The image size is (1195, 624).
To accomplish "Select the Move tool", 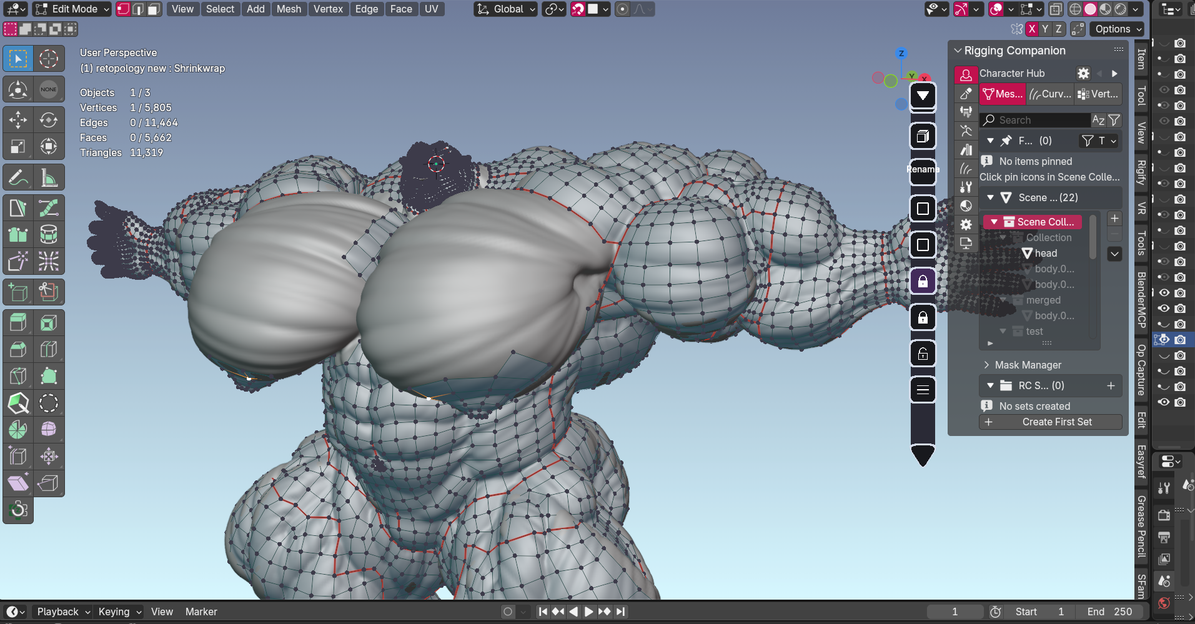I will (x=18, y=119).
